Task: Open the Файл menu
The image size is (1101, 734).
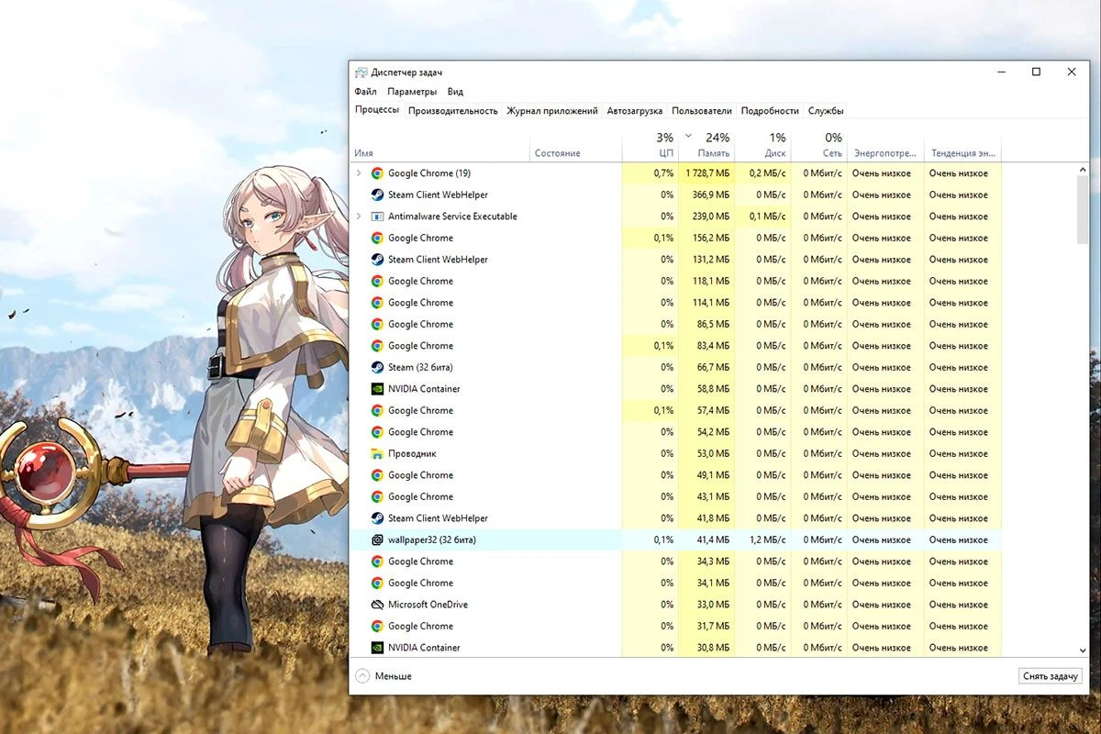Action: (x=365, y=92)
